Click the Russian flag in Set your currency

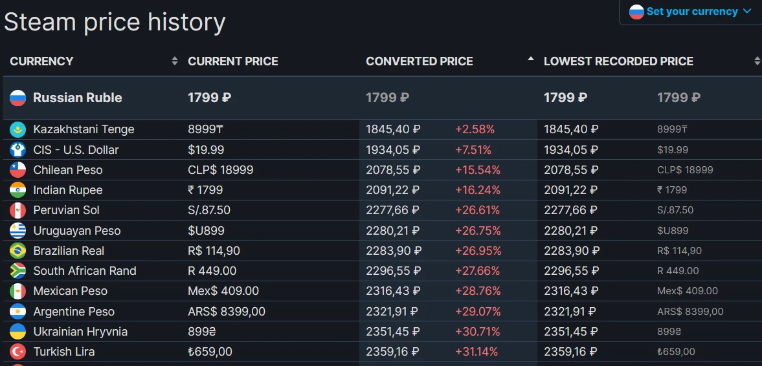click(x=636, y=12)
